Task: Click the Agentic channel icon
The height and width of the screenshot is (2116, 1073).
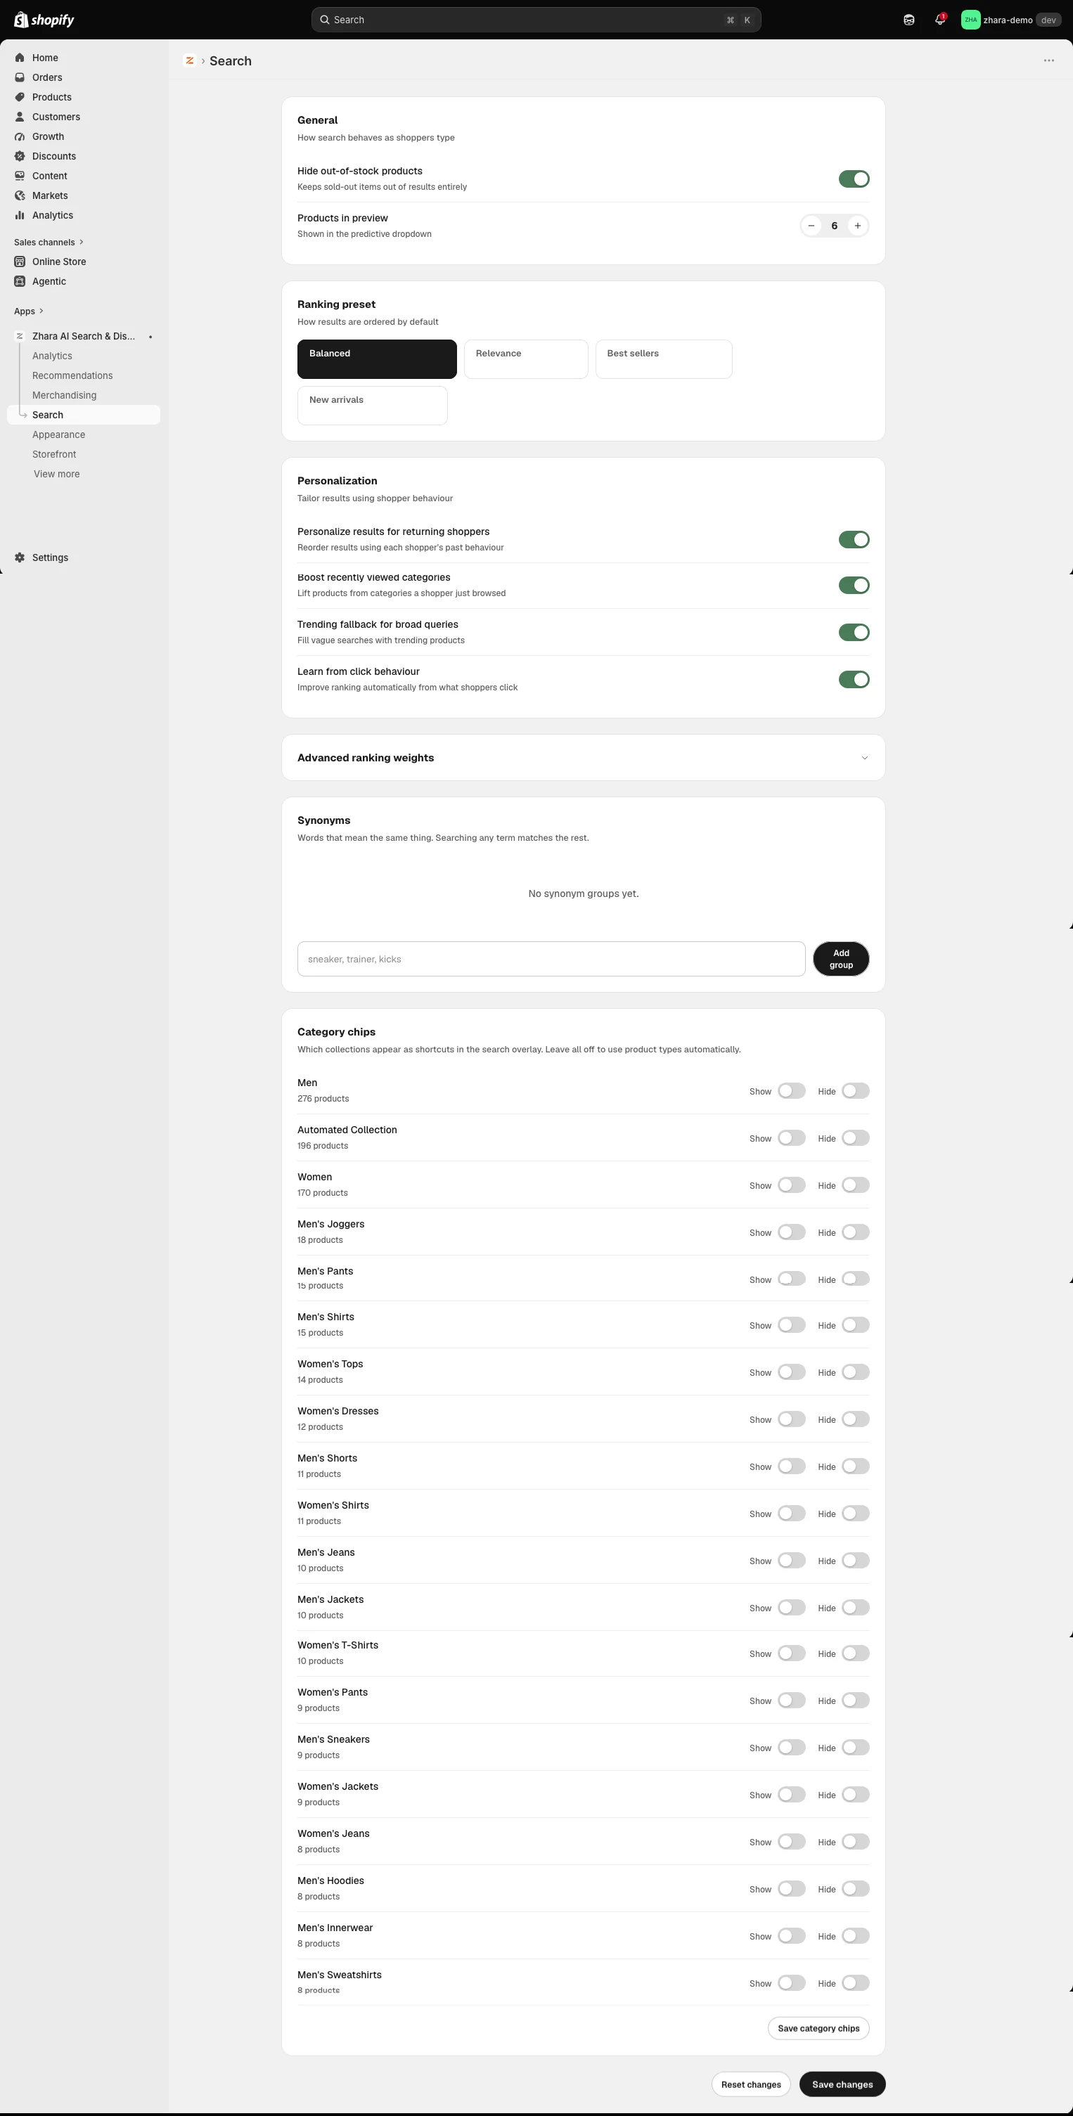Action: pos(20,281)
